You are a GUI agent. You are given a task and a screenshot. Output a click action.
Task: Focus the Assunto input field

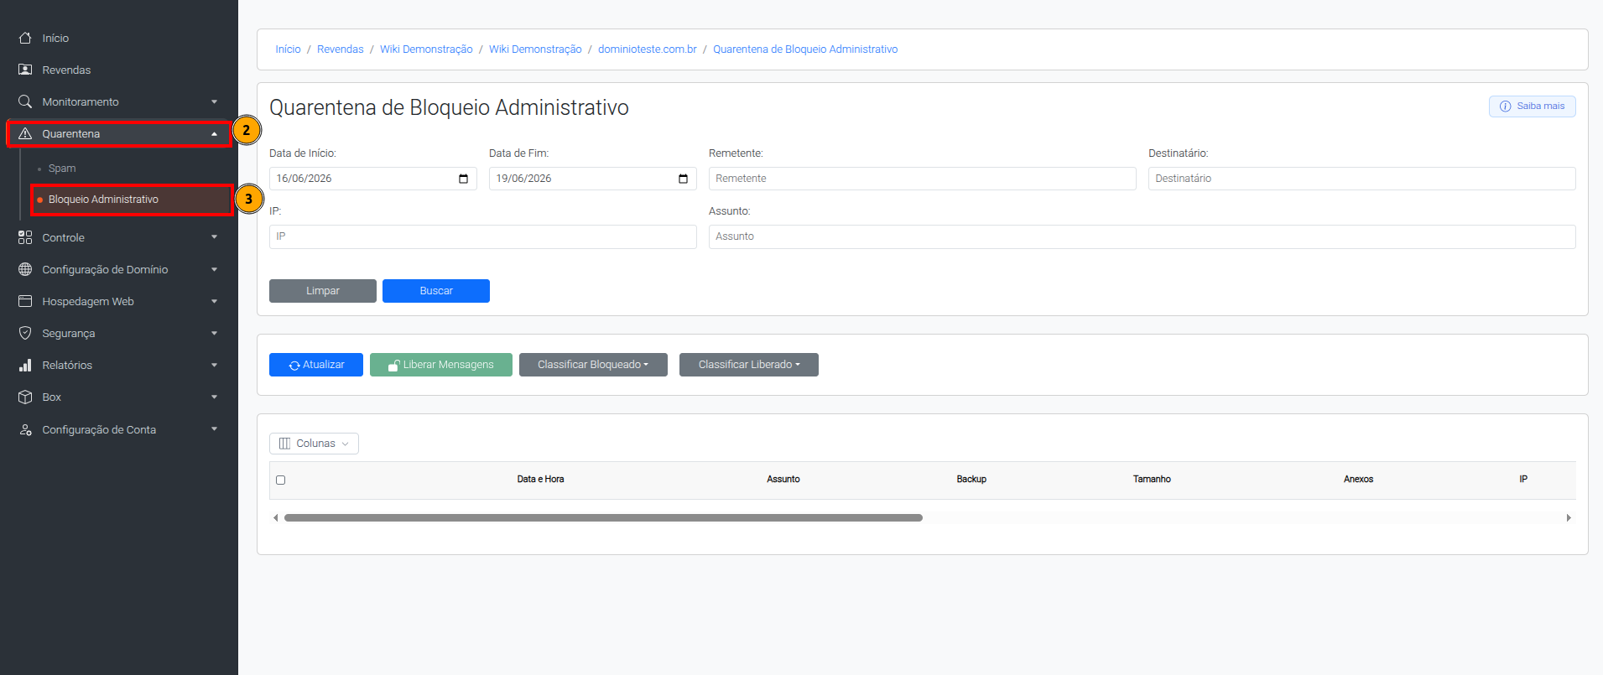tap(1142, 236)
